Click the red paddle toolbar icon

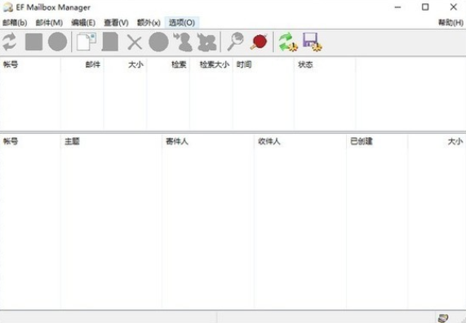pyautogui.click(x=259, y=42)
